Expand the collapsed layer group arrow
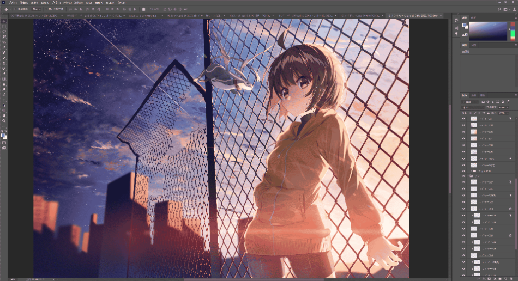Image resolution: width=518 pixels, height=281 pixels. pyautogui.click(x=472, y=171)
